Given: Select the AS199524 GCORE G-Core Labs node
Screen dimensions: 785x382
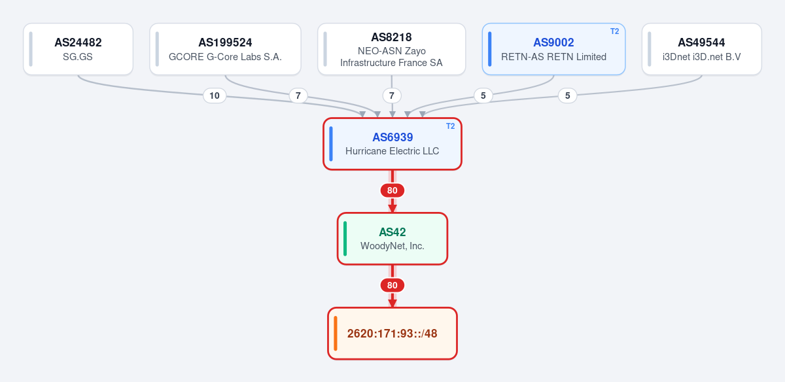Looking at the screenshot, I should (x=225, y=49).
